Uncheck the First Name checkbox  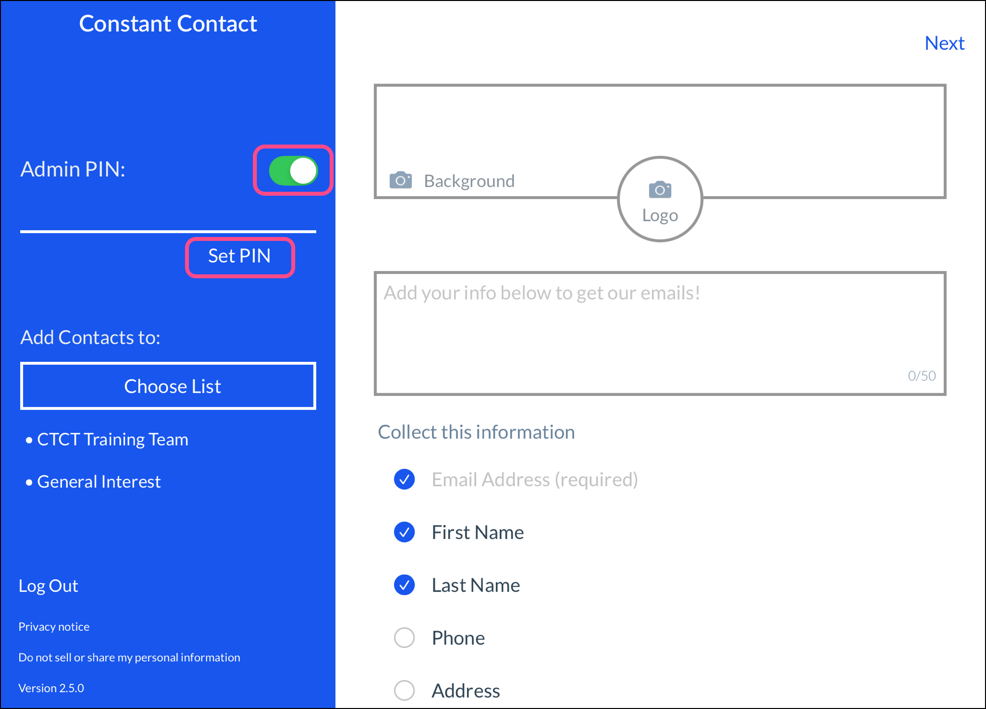(404, 532)
